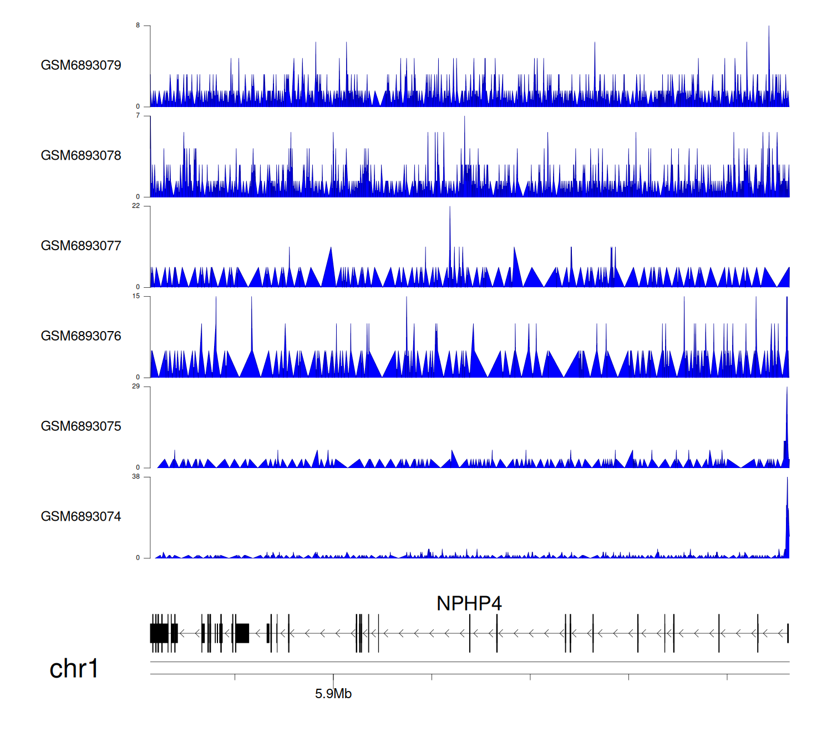The width and height of the screenshot is (832, 732).
Task: Click the GSM6893077 track name
Action: (81, 246)
